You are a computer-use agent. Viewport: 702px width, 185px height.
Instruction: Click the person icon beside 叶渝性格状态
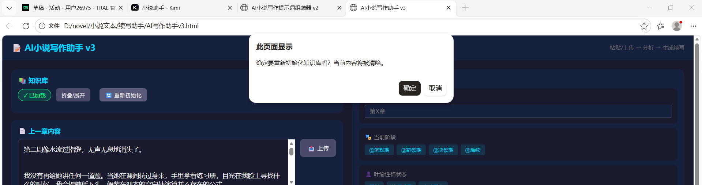click(368, 174)
